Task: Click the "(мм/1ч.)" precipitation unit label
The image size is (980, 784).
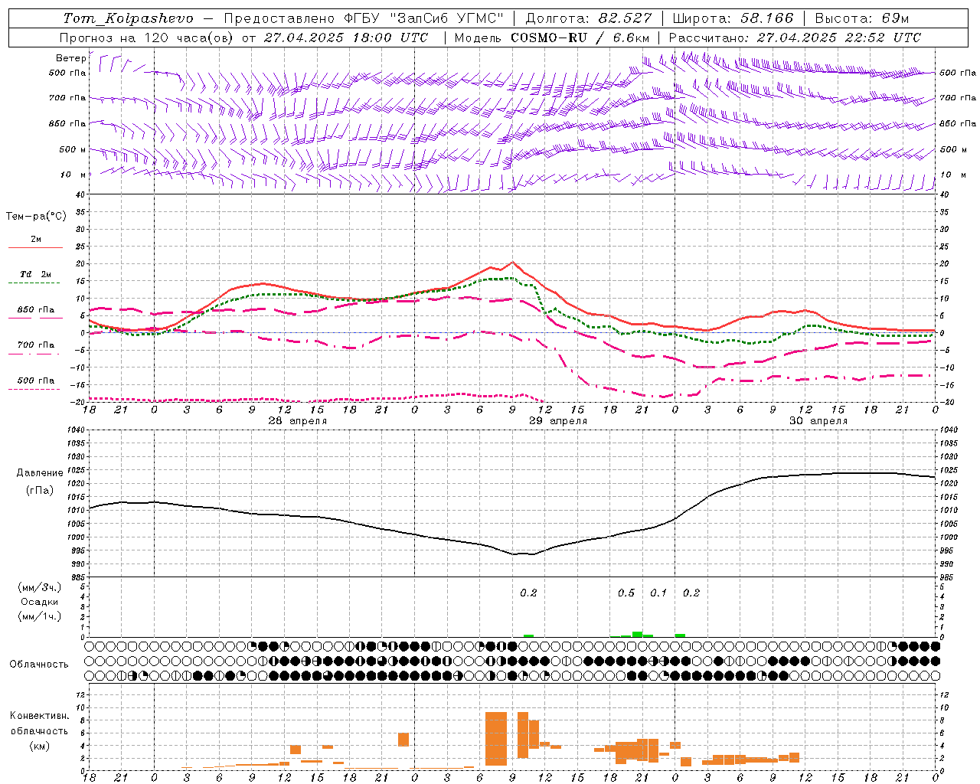Action: pos(40,616)
